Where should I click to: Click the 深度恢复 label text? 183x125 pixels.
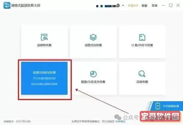click(142, 82)
